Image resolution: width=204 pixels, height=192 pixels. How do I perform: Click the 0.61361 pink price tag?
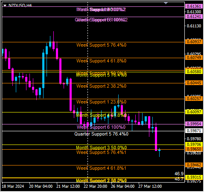[x=194, y=6]
